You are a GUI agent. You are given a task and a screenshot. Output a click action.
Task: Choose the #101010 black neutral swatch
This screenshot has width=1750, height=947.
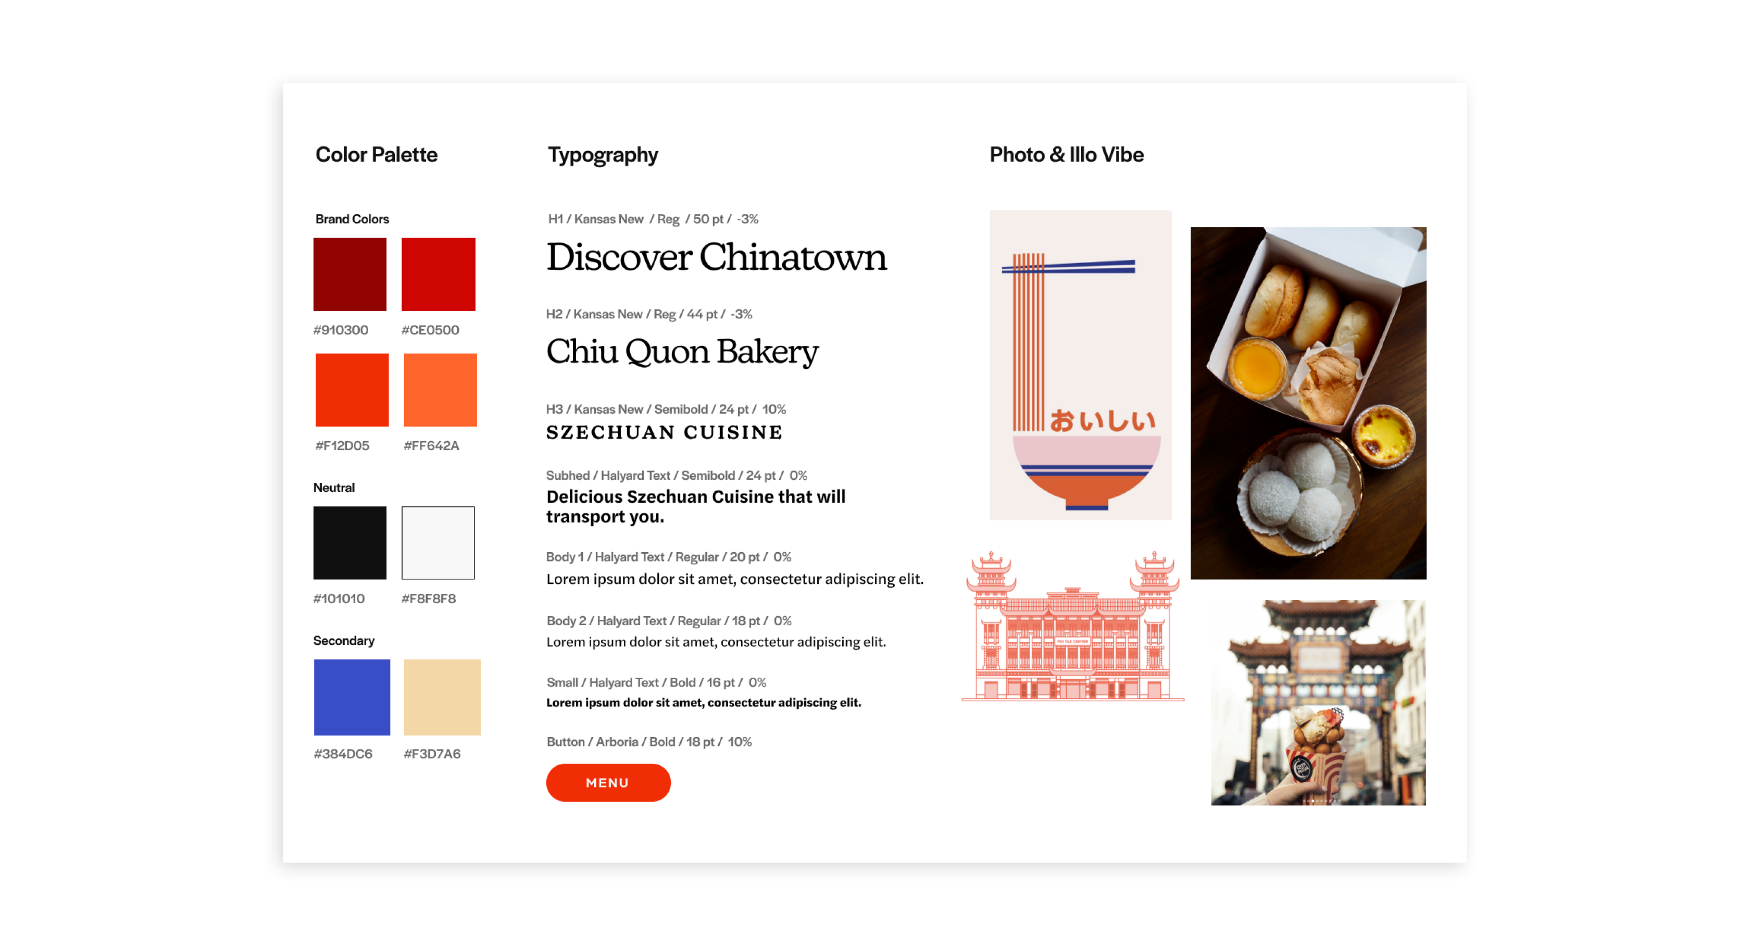click(x=350, y=543)
